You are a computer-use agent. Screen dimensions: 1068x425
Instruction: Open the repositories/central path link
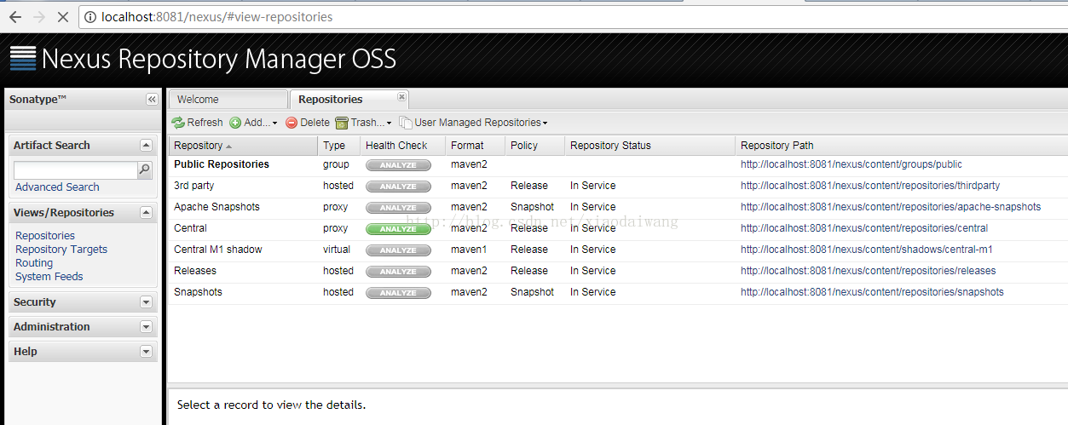[x=864, y=228]
